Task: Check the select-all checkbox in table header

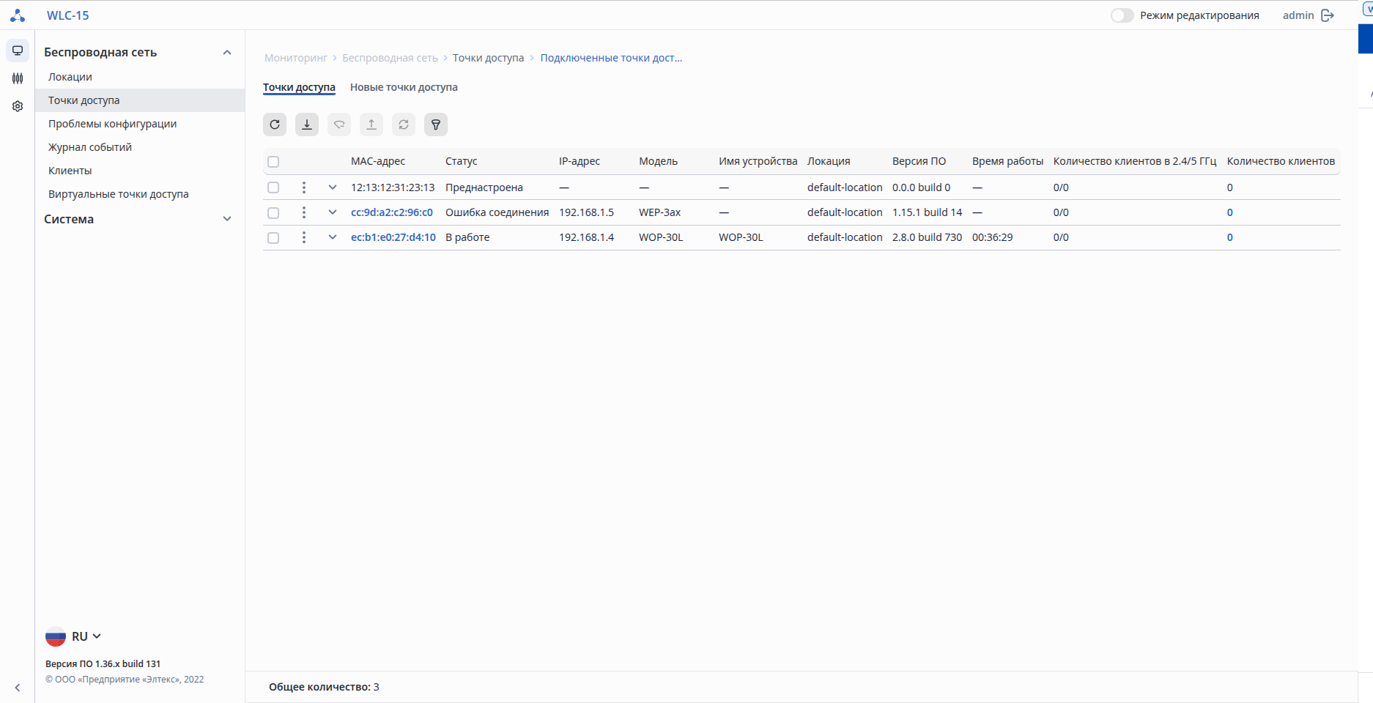Action: coord(273,162)
